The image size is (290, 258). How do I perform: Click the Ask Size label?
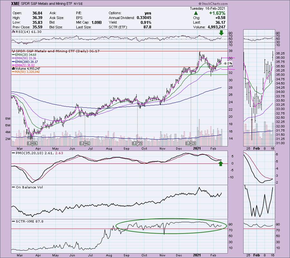[57, 18]
